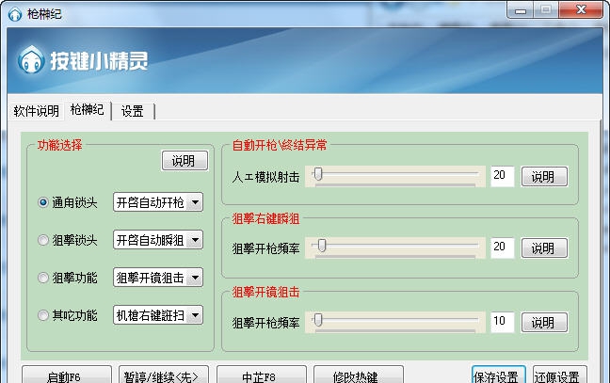Click 说明 button in 功能选择 group
The height and width of the screenshot is (383, 610).
pyautogui.click(x=185, y=161)
